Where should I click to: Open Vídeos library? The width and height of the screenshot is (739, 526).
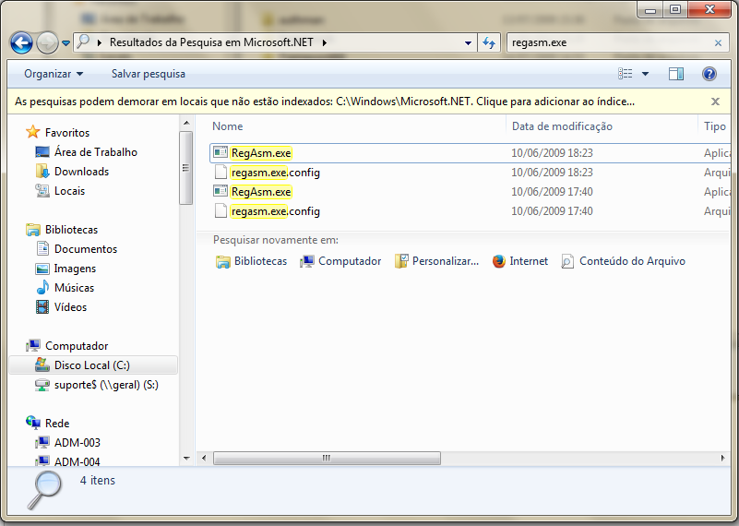(61, 306)
